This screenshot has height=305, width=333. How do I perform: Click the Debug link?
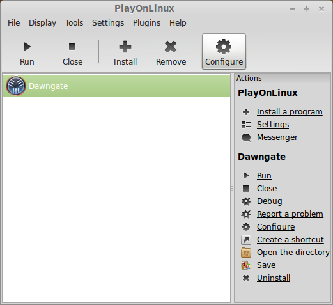click(x=270, y=201)
